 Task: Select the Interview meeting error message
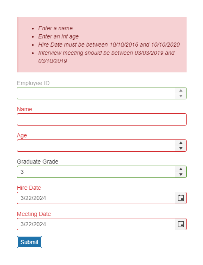point(106,57)
